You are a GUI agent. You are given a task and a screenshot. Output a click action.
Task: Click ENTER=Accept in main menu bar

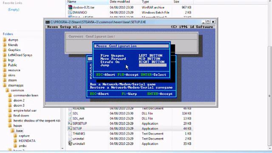160,94
